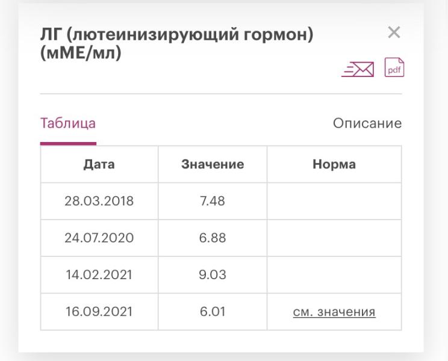Select the 6.88 value cell

[213, 238]
